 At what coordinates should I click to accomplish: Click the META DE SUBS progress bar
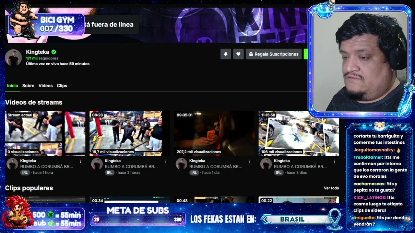[x=137, y=219]
